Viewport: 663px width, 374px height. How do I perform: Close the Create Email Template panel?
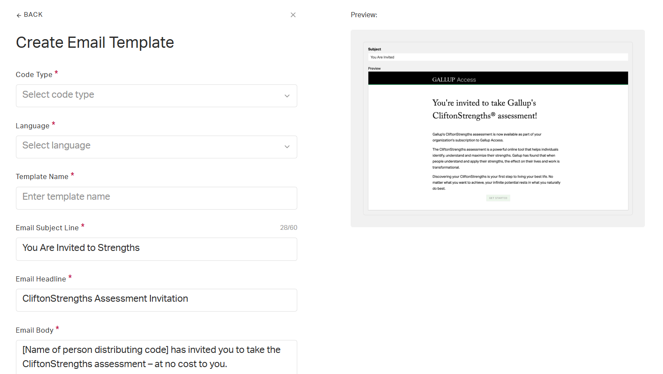coord(293,15)
